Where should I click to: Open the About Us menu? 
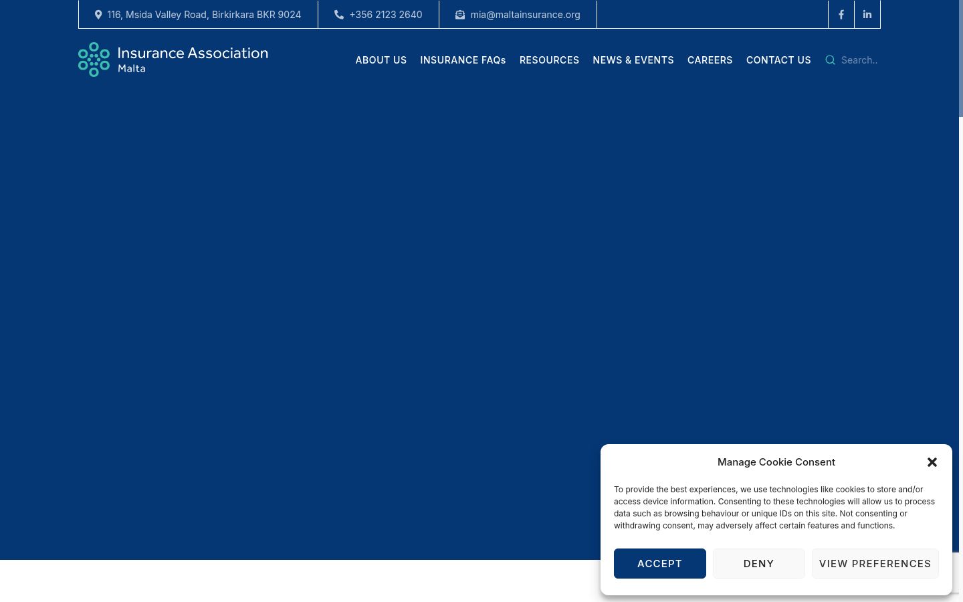coord(381,60)
